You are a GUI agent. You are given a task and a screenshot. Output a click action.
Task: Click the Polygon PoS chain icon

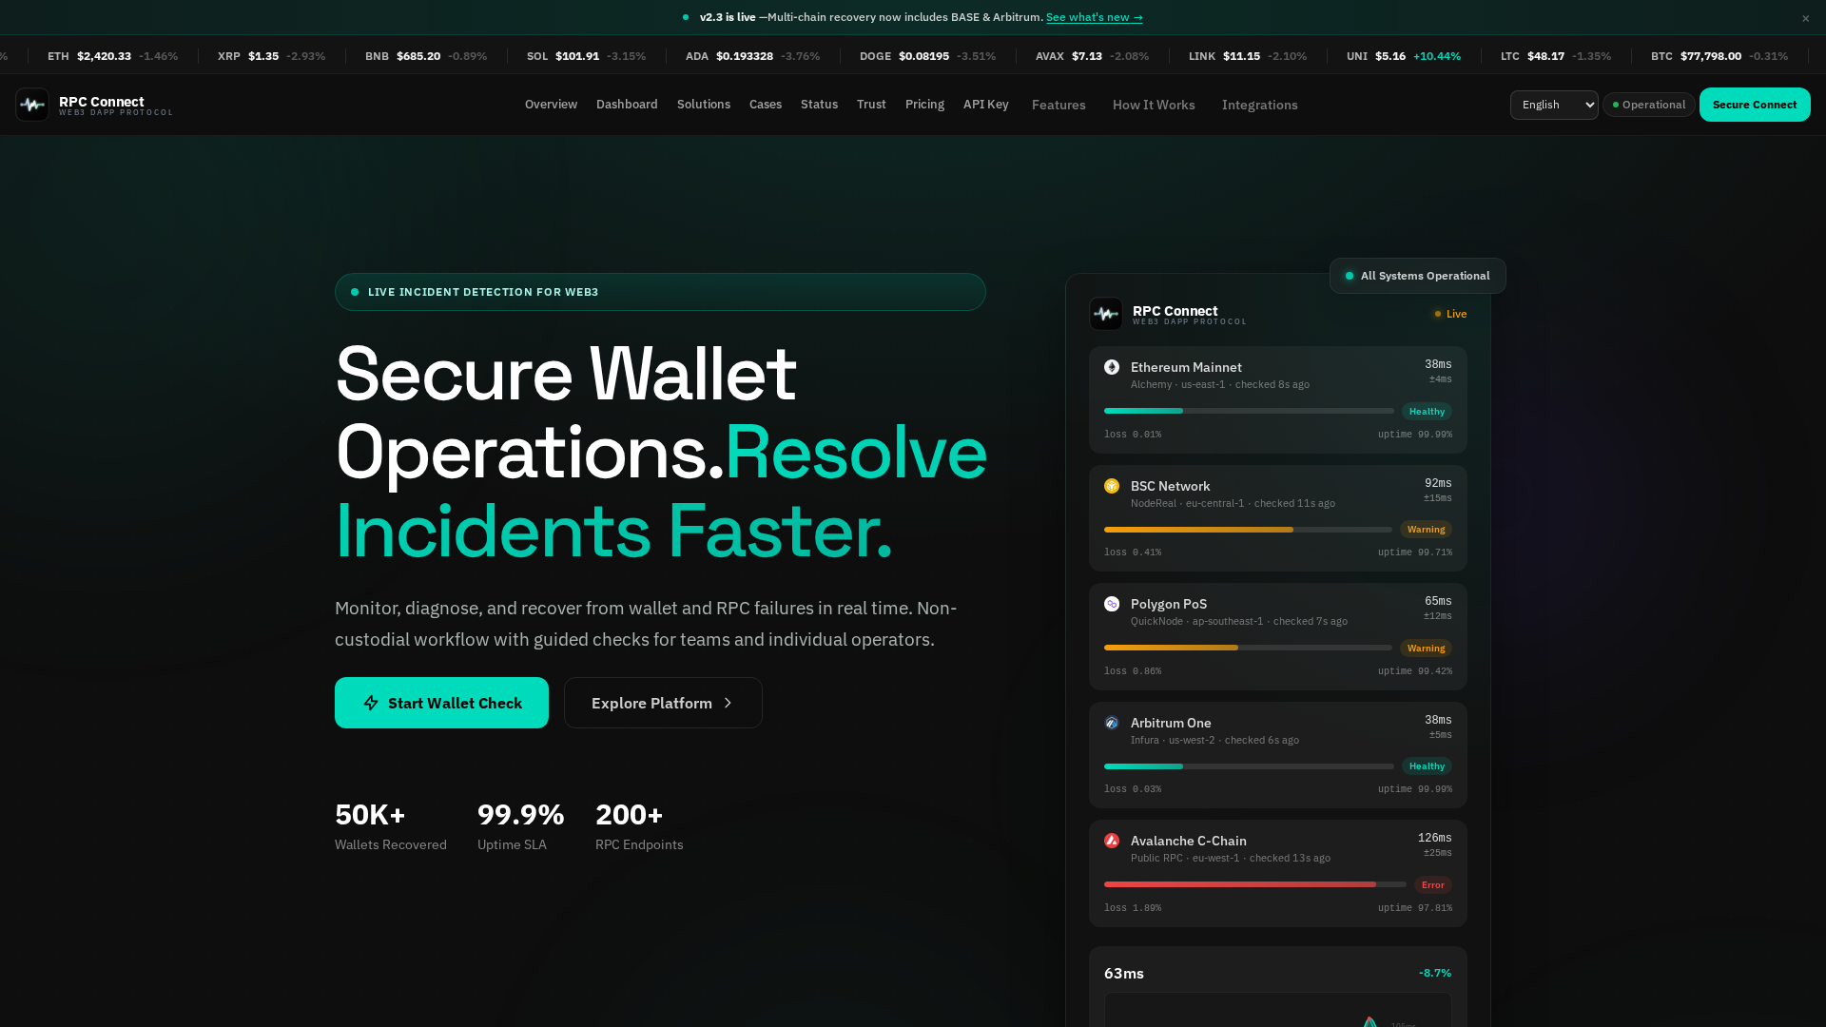pos(1112,604)
